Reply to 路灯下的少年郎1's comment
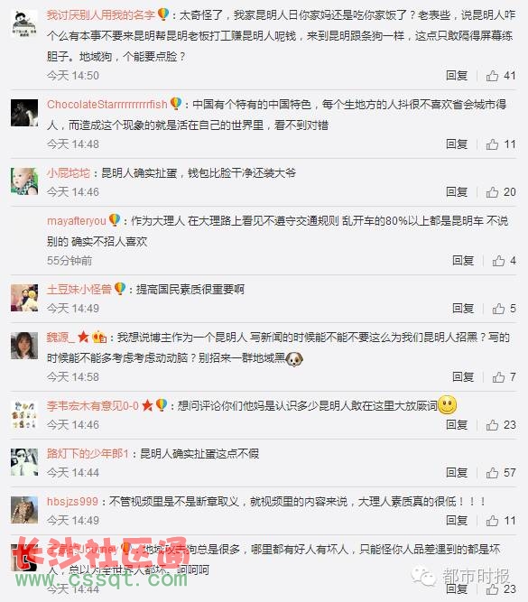 457,473
